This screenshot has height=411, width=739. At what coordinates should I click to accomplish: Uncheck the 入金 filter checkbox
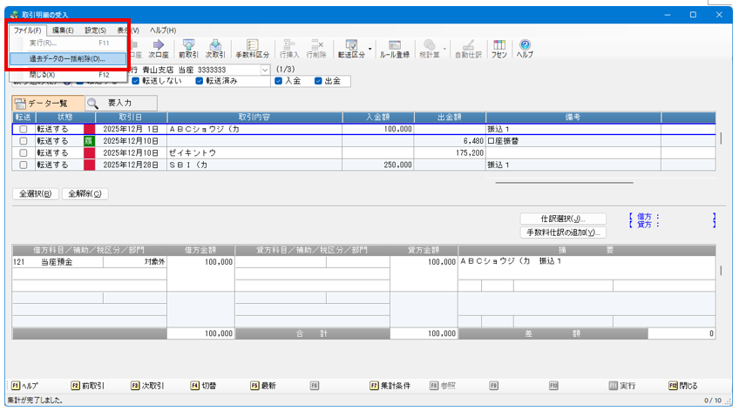279,82
